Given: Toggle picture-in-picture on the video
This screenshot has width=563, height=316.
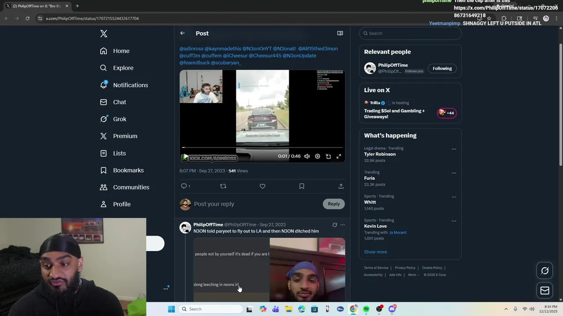Looking at the screenshot, I should tap(328, 156).
